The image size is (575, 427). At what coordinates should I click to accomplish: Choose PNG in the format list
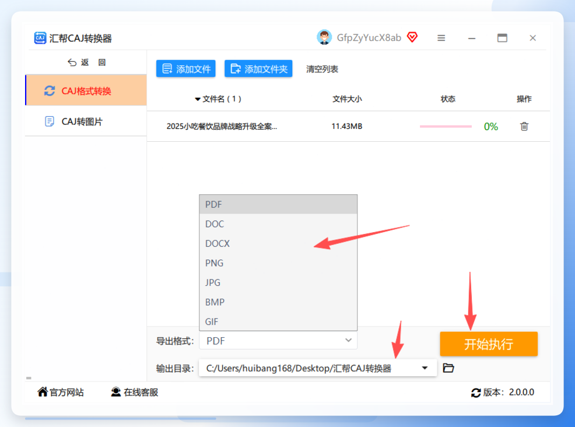pyautogui.click(x=278, y=263)
